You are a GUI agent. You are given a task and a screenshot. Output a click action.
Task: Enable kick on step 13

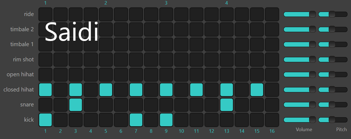(226, 120)
